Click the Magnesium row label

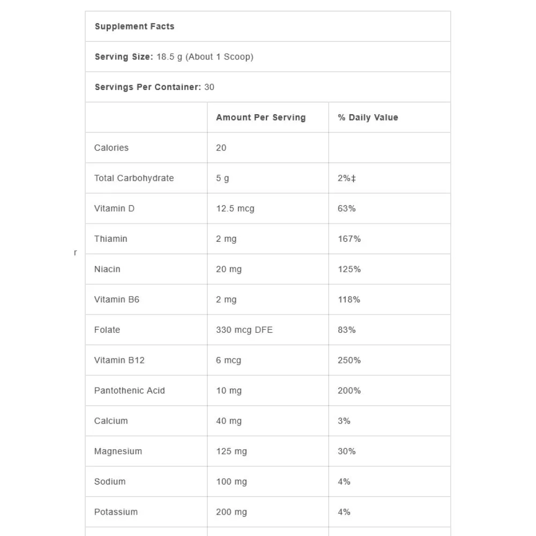[118, 451]
